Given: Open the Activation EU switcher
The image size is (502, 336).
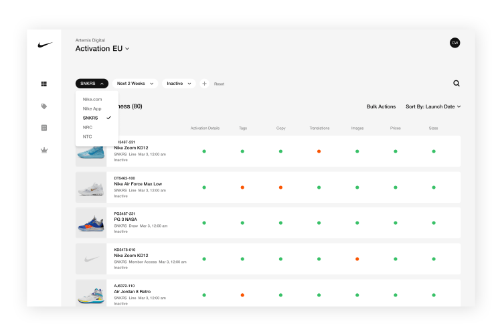Looking at the screenshot, I should pyautogui.click(x=102, y=49).
